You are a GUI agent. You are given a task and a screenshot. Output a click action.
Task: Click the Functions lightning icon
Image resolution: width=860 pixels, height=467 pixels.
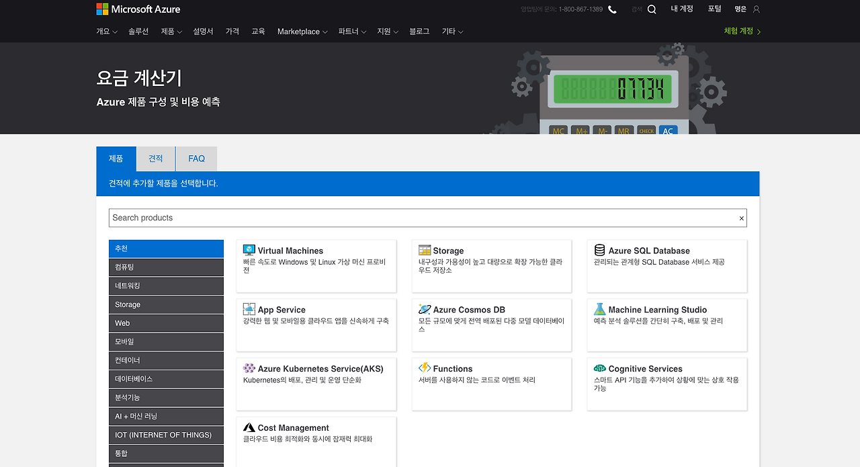click(425, 368)
